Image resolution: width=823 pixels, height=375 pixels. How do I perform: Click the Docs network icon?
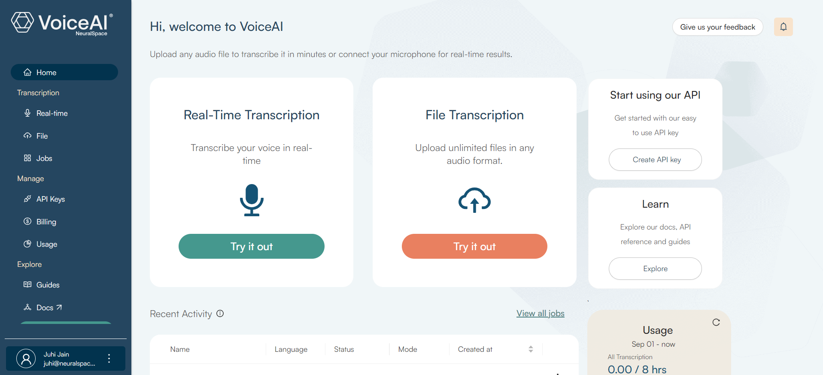[x=27, y=307]
